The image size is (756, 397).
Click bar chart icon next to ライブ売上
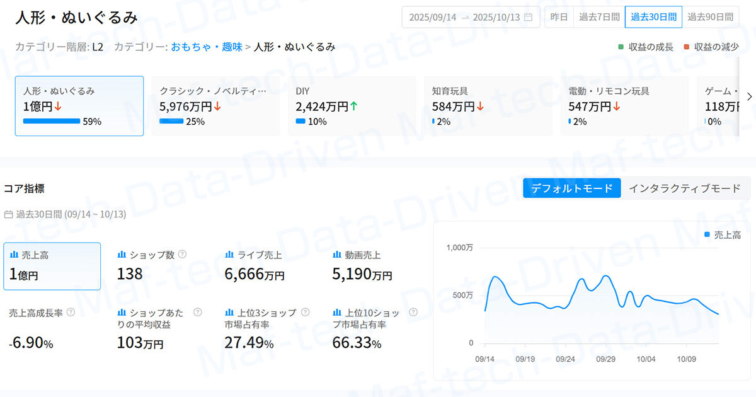229,255
